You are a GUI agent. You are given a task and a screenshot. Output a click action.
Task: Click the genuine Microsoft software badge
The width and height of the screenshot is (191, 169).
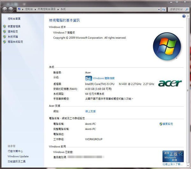pyautogui.click(x=173, y=156)
